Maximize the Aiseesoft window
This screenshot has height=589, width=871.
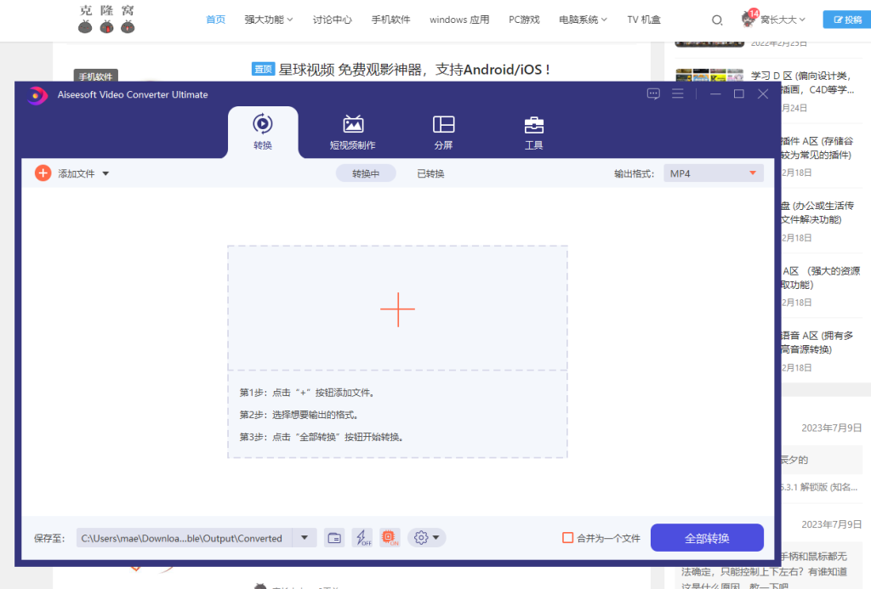coord(739,93)
